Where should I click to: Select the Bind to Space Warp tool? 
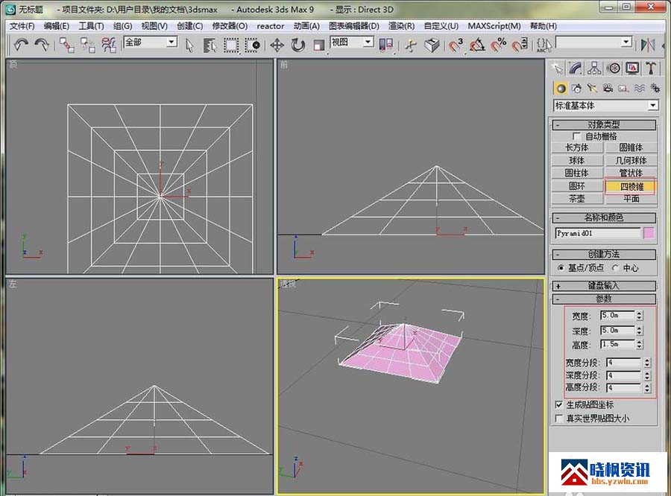109,45
